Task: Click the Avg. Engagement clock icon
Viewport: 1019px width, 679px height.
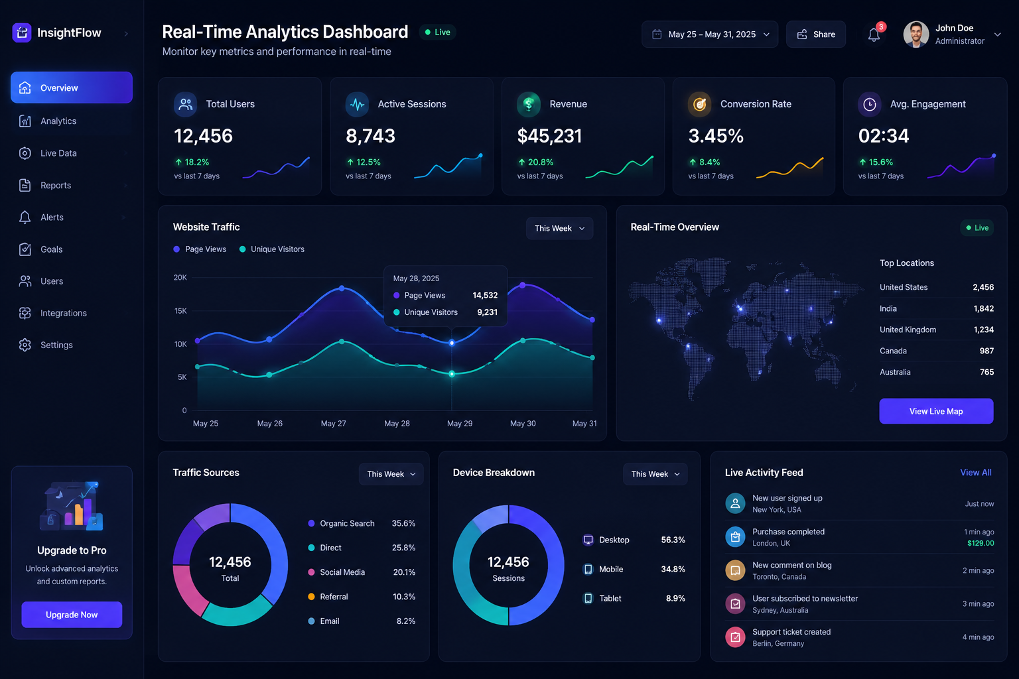Action: tap(870, 104)
